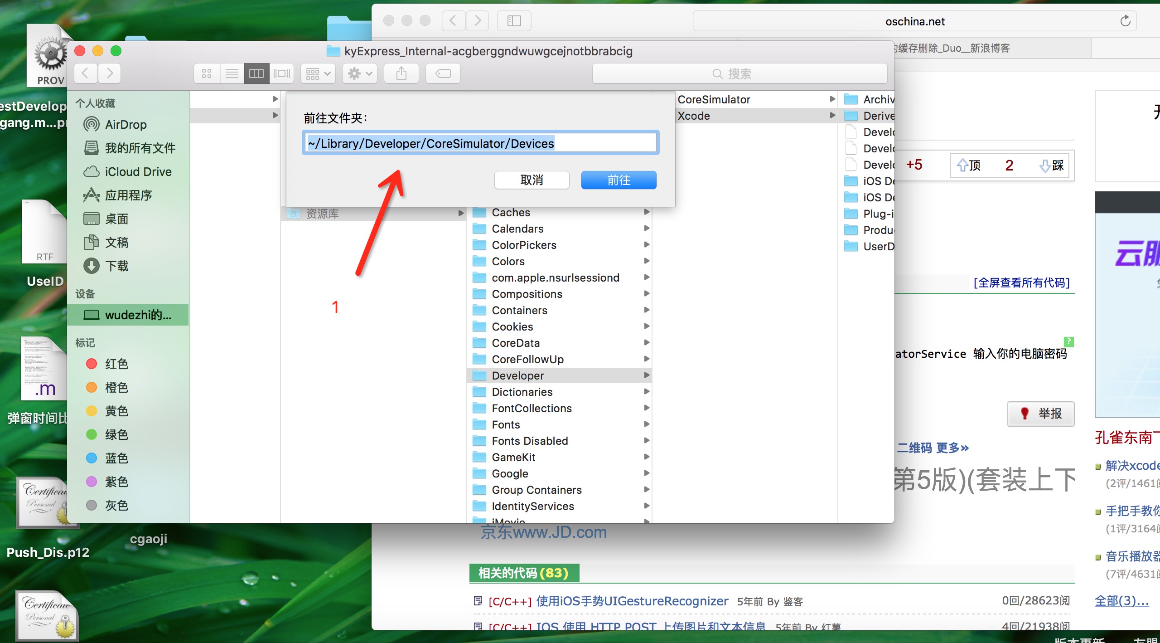Click the action gear icon in toolbar

point(358,73)
